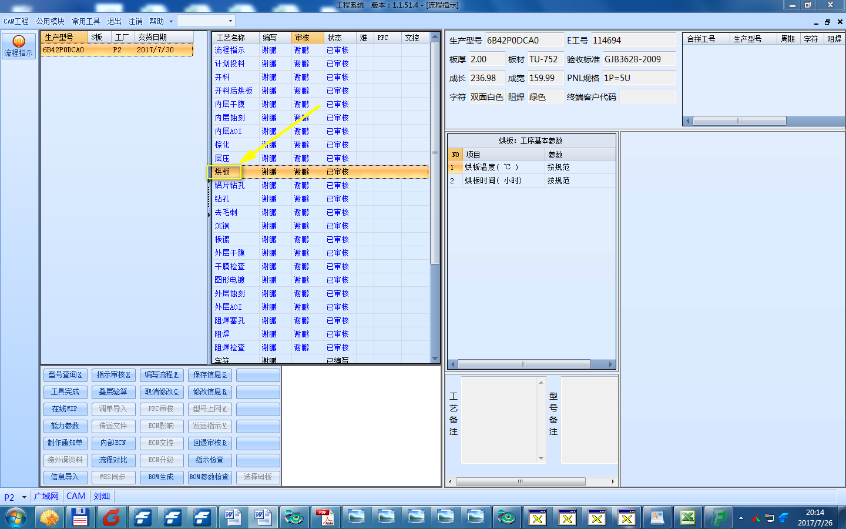
Task: Open the green P app in the taskbar
Action: pos(719,518)
